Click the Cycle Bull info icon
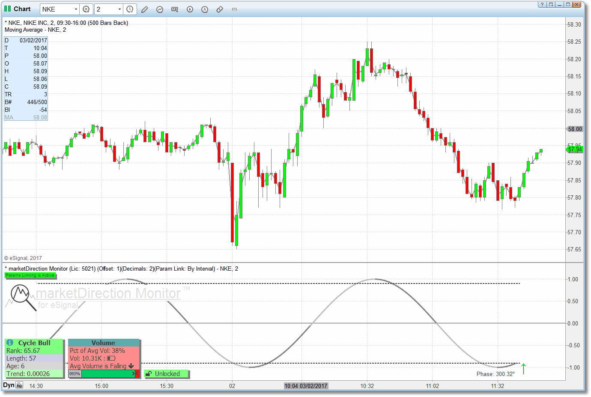Image resolution: width=591 pixels, height=397 pixels. coord(10,343)
